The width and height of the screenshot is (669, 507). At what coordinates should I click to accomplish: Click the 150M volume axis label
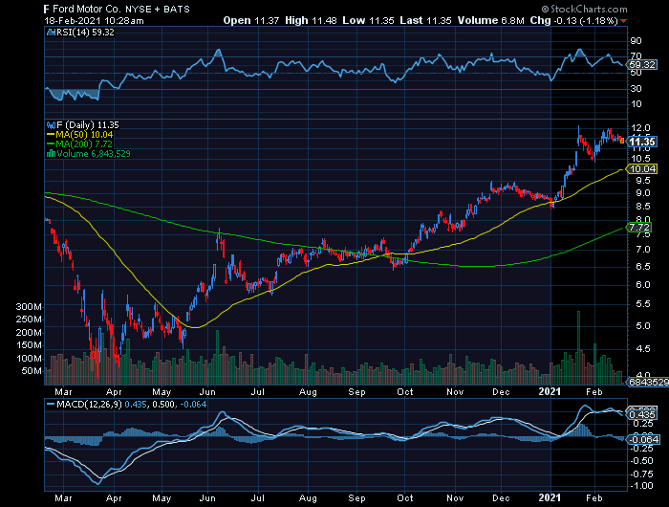(29, 345)
